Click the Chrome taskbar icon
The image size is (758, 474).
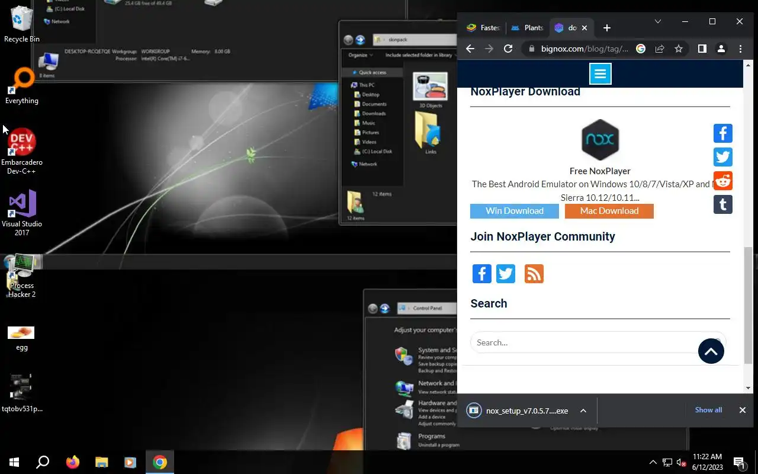[x=160, y=462]
